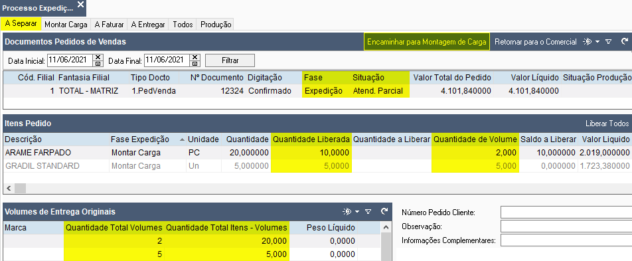632x261 pixels.
Task: Click Quantidade a Liberar column header
Action: [x=392, y=139]
